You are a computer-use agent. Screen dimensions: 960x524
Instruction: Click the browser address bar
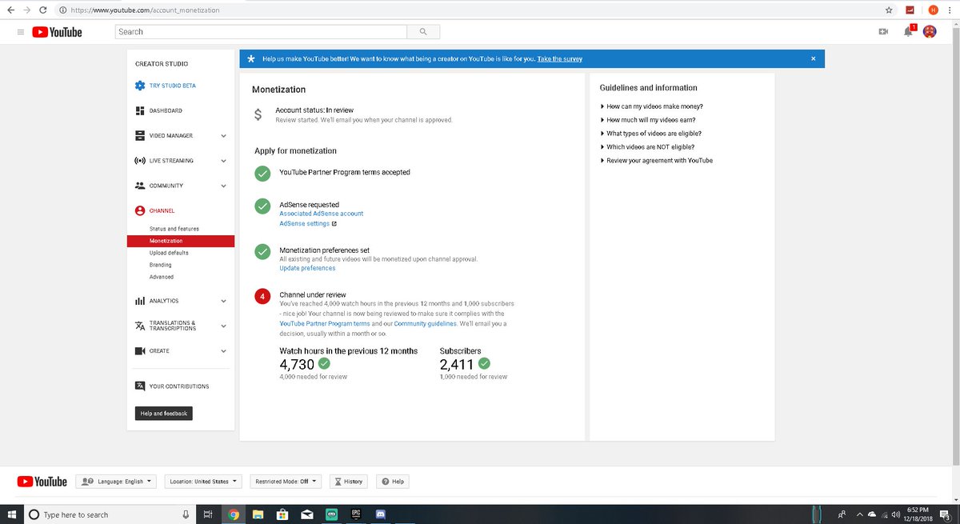468,10
